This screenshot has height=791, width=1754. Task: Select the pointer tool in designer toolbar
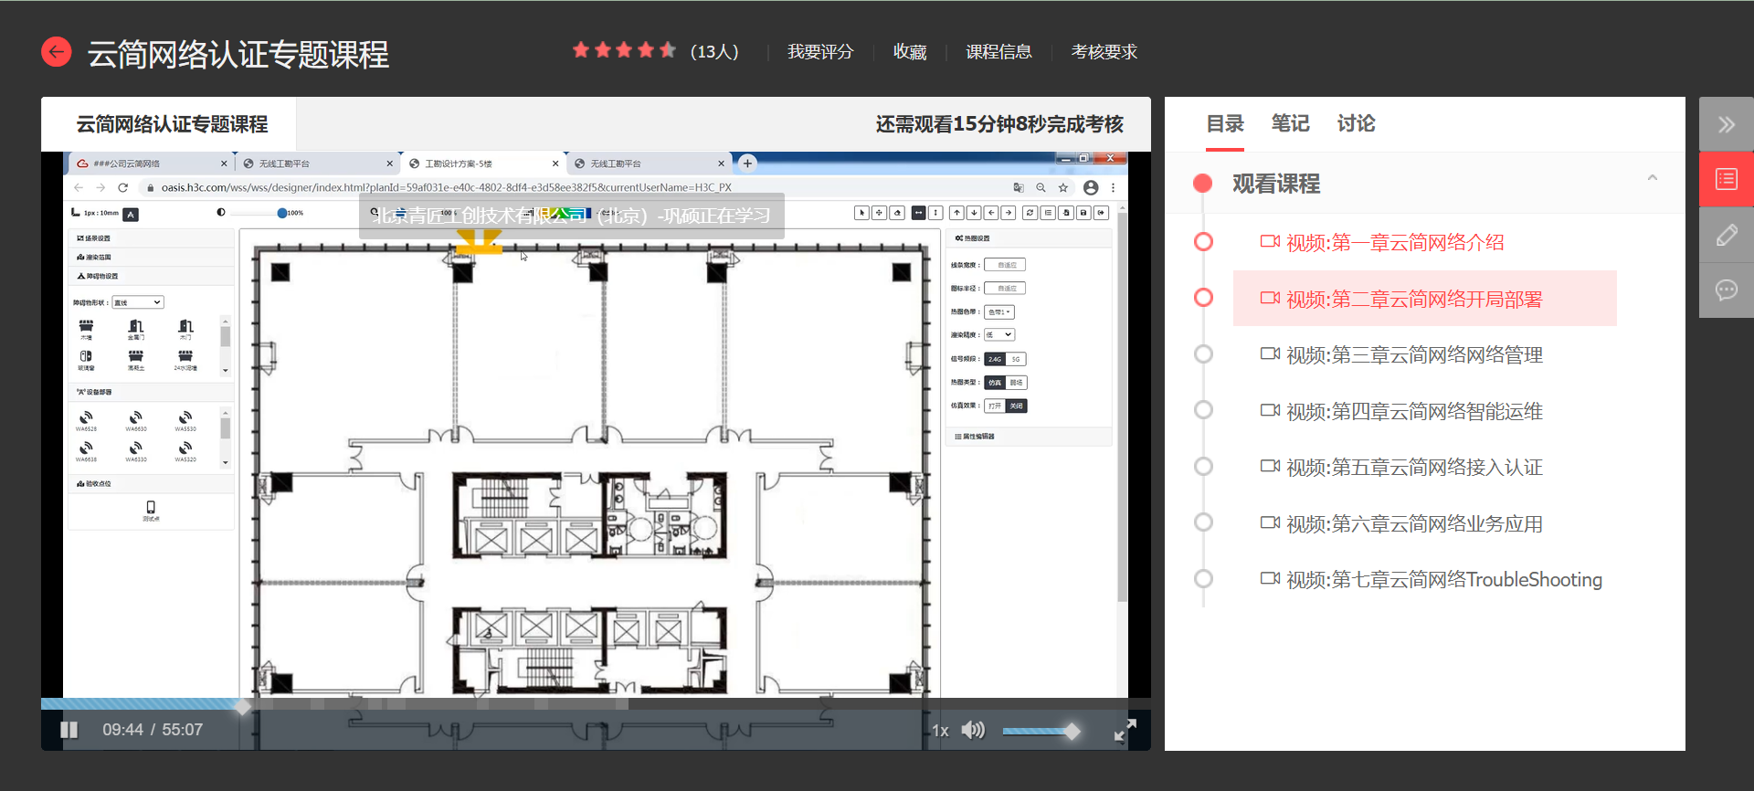tap(861, 213)
